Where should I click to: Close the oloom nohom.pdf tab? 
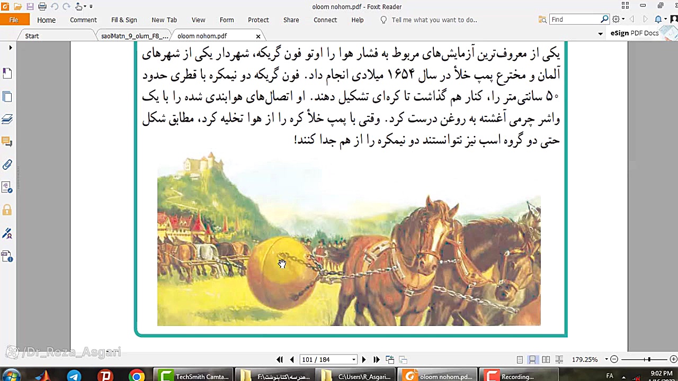[x=258, y=36]
